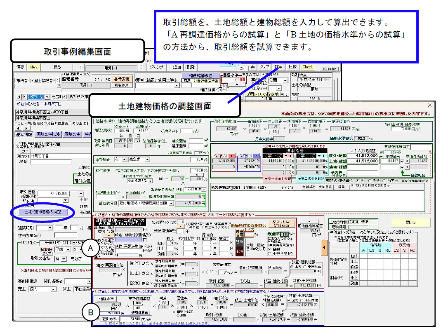Open the 標準化補正計算用比準表 dropdown
The height and width of the screenshot is (333, 443).
pos(177,85)
